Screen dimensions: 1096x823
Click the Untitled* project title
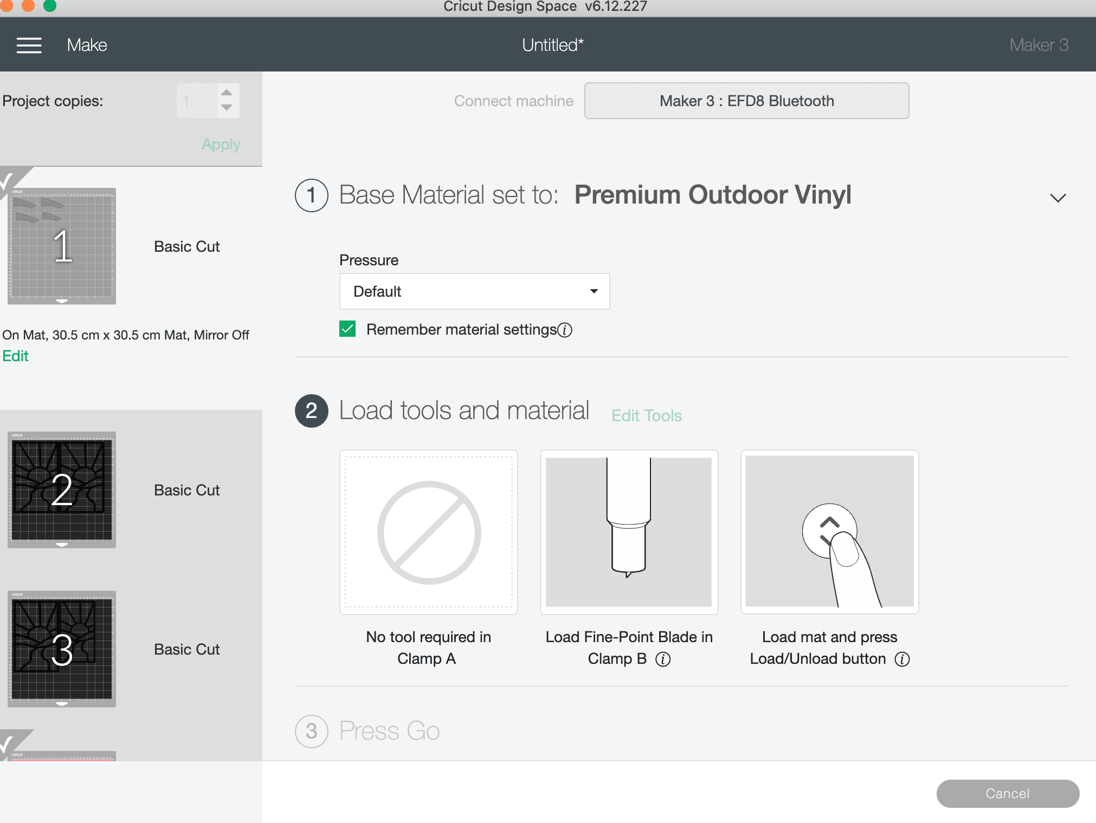point(552,45)
